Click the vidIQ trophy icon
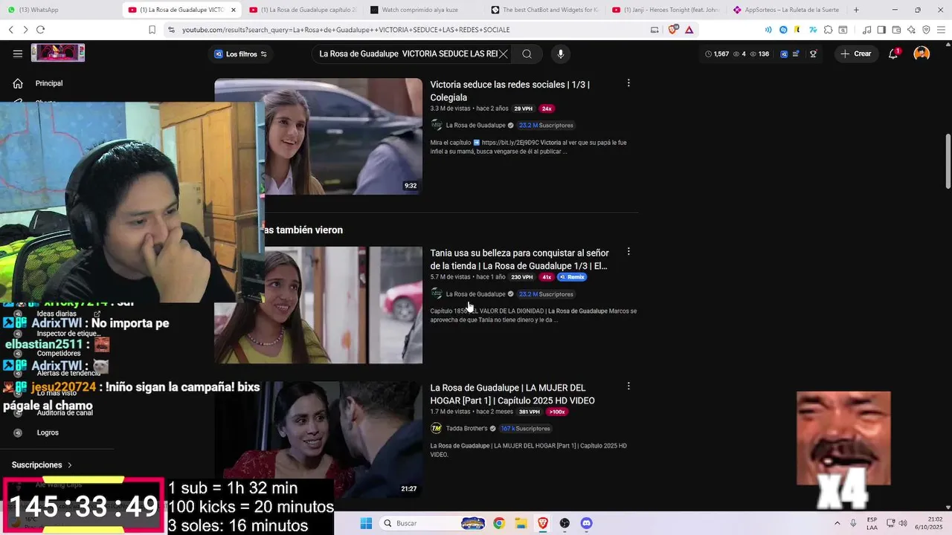Image resolution: width=952 pixels, height=535 pixels. coord(814,53)
